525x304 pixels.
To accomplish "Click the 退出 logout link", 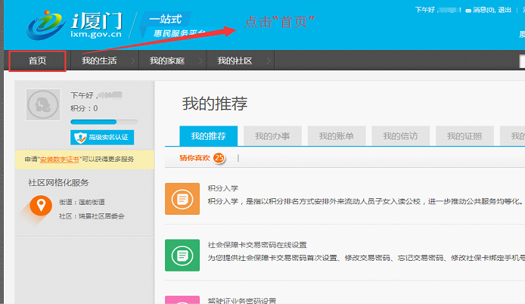I will (x=506, y=10).
